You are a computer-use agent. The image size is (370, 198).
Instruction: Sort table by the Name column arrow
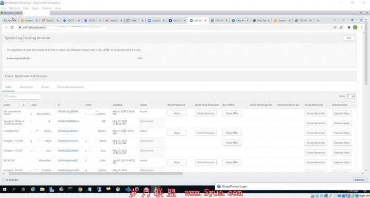point(23,105)
